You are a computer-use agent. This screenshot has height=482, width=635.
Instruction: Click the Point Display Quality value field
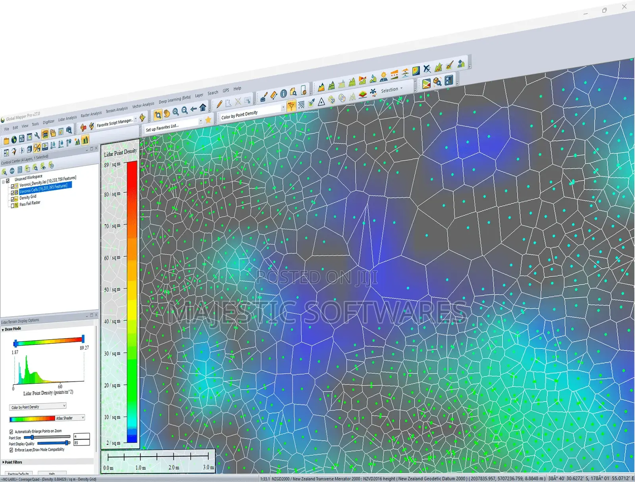(82, 442)
